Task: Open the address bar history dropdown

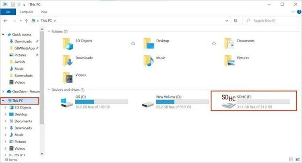Action: 227,21
